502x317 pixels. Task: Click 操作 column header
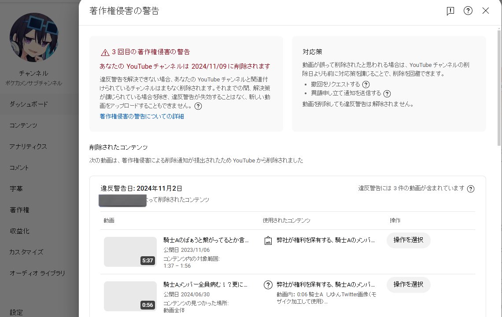coord(395,220)
